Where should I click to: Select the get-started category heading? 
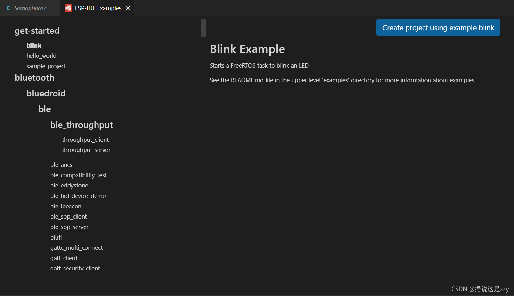[x=37, y=30]
